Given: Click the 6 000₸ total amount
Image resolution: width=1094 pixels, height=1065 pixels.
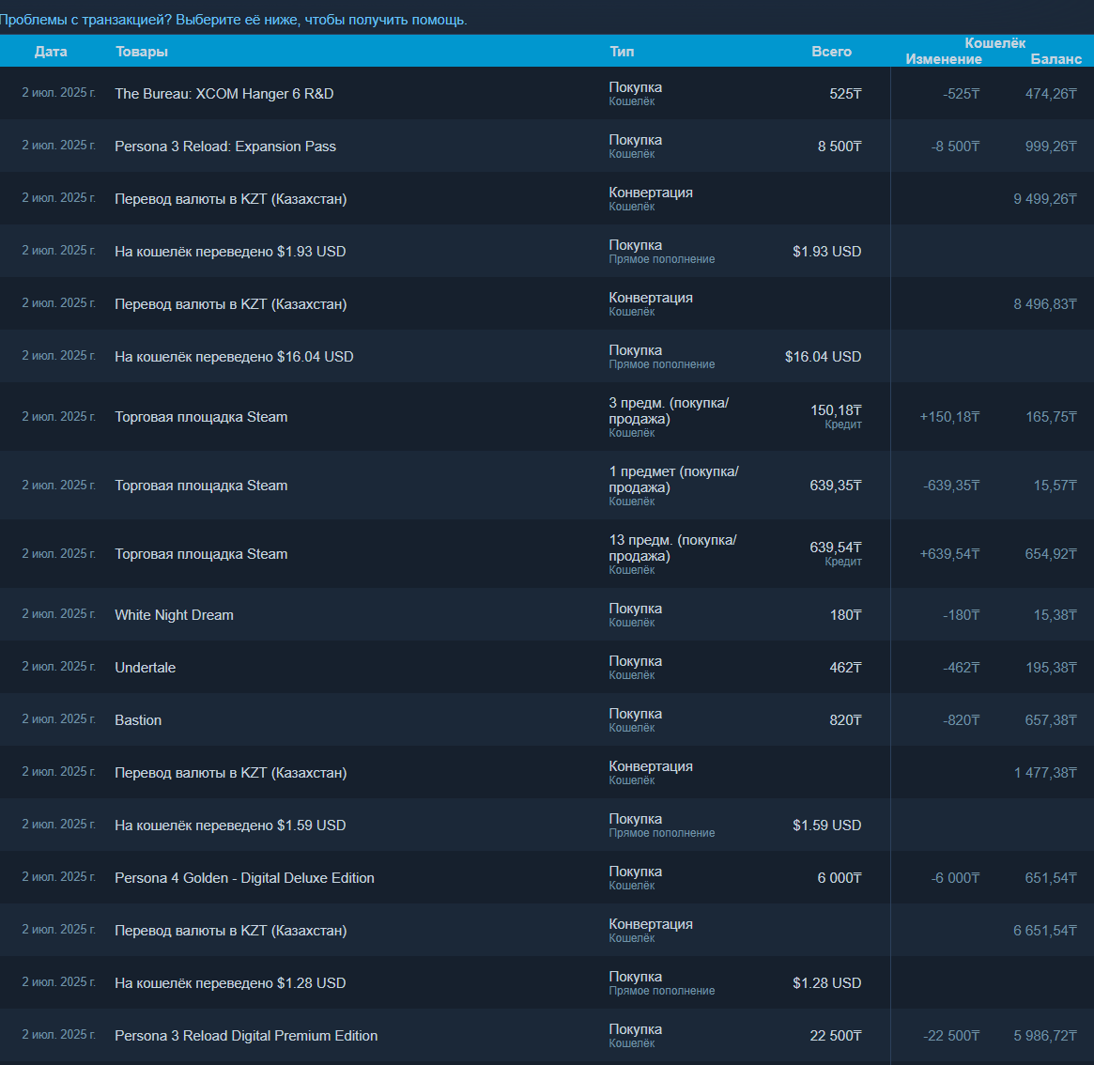Looking at the screenshot, I should click(x=840, y=878).
